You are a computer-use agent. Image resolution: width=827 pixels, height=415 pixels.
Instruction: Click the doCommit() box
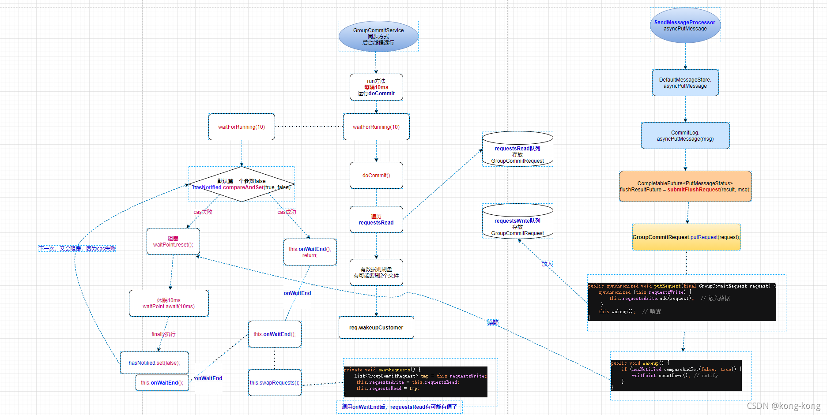[x=376, y=176]
